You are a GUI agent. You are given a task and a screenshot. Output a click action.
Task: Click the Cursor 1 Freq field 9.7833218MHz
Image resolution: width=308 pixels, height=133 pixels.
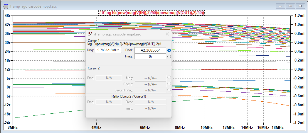tap(108, 50)
